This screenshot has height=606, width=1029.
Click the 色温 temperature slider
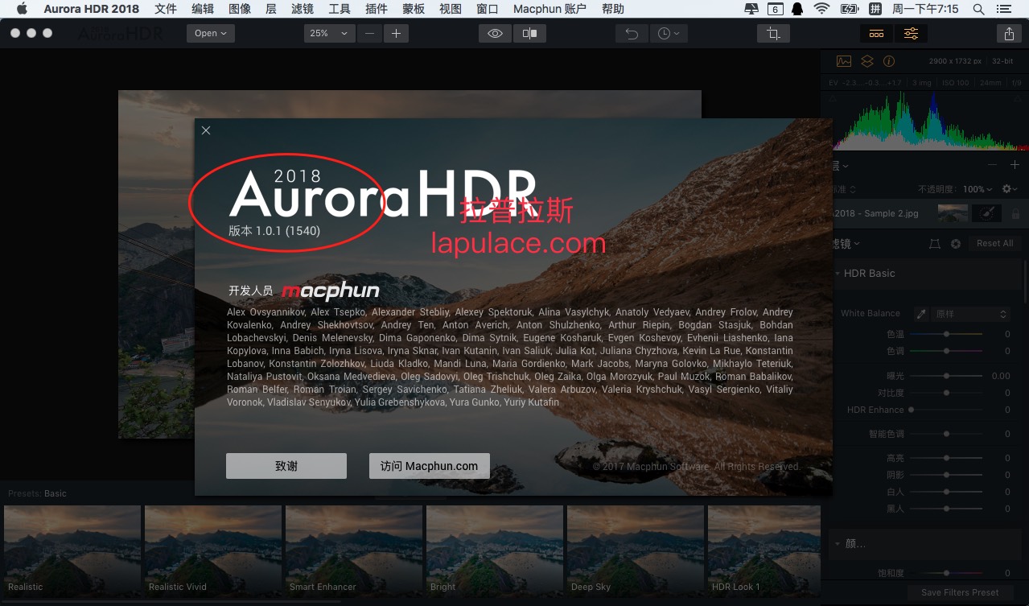[x=947, y=334]
